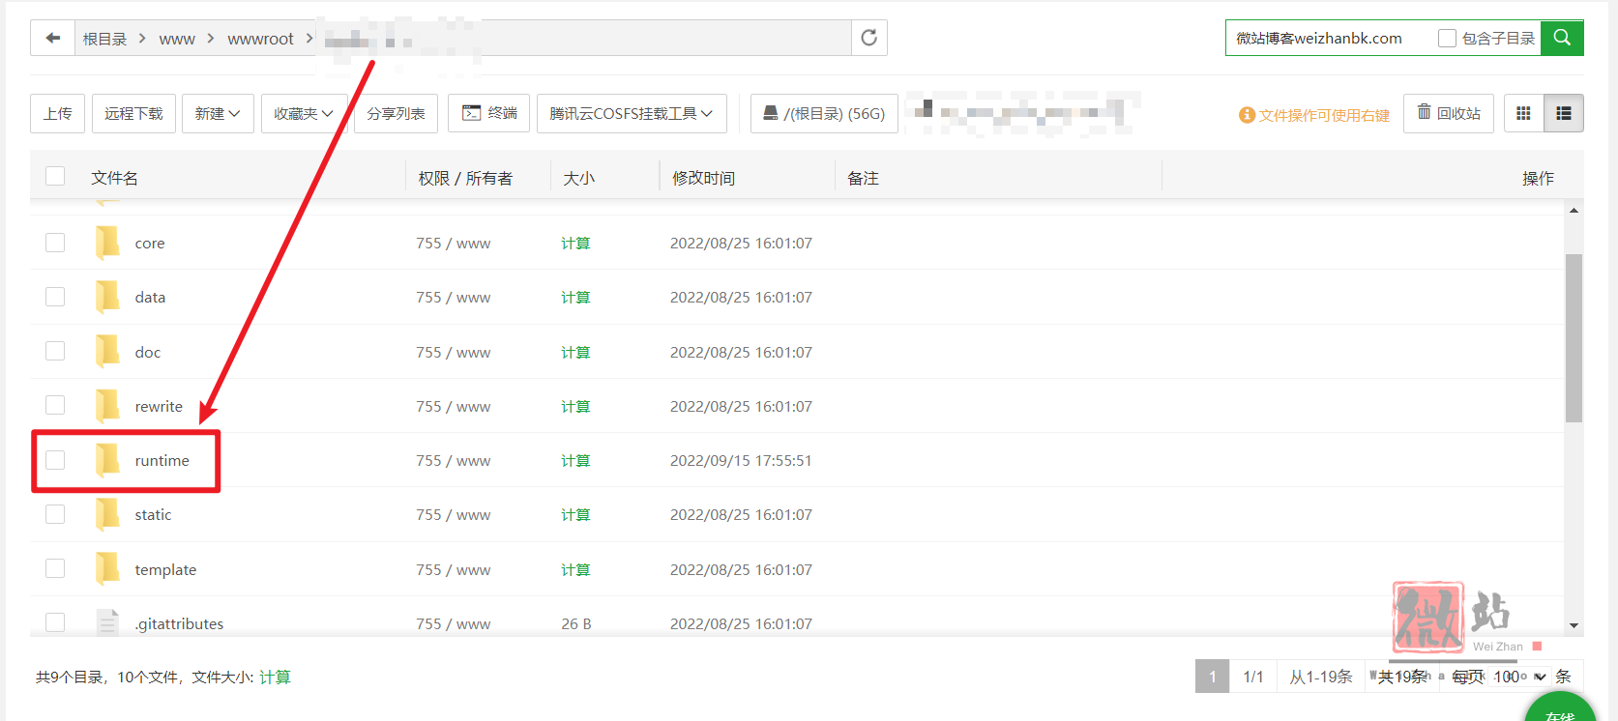Image resolution: width=1618 pixels, height=721 pixels.
Task: Navigate to wwwroot breadcrumb
Action: pos(260,39)
